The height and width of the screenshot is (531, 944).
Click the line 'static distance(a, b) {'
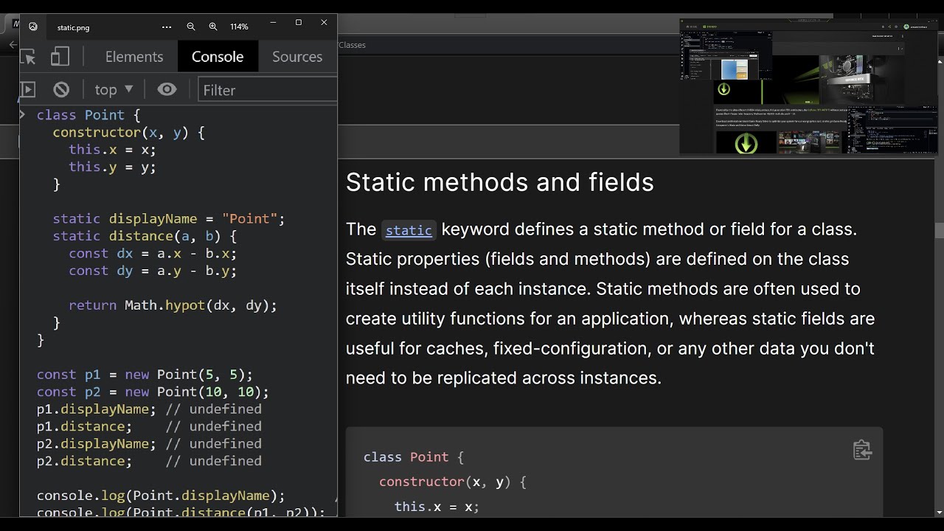click(x=145, y=236)
